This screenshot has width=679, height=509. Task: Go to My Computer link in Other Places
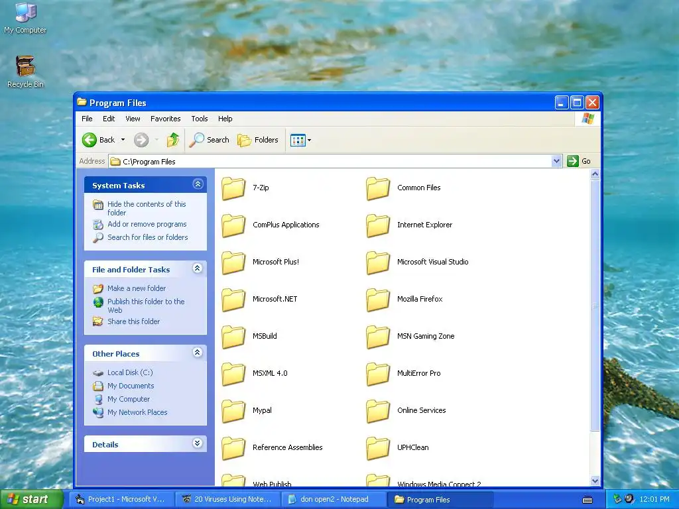[129, 399]
